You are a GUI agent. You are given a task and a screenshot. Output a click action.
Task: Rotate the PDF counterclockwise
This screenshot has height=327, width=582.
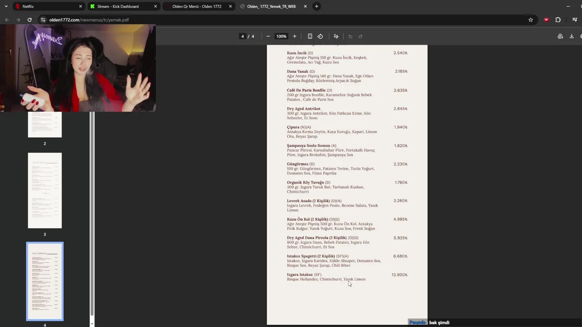(x=320, y=36)
